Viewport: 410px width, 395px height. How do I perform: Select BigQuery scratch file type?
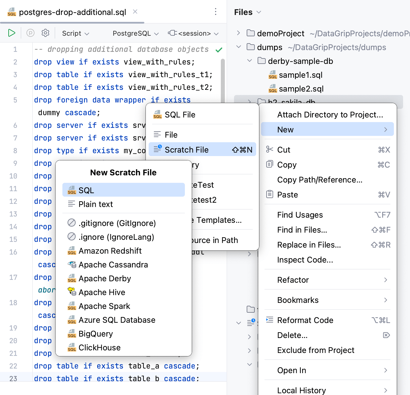[x=95, y=334]
